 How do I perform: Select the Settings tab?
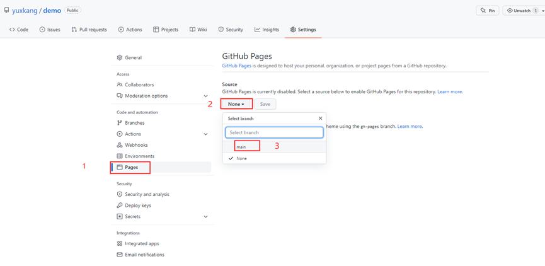point(303,30)
